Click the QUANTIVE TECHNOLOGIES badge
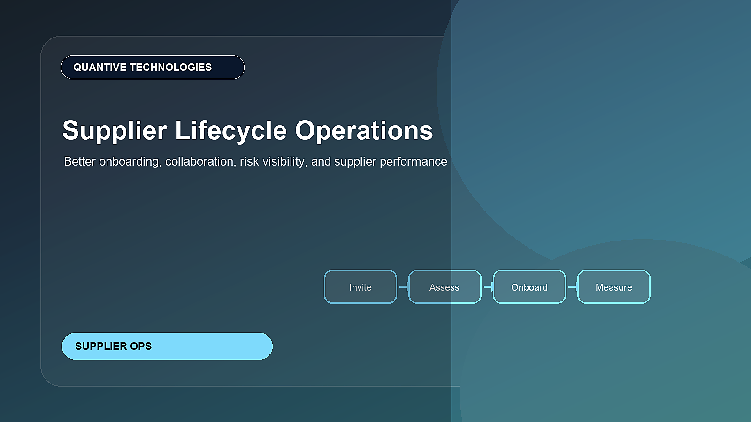Screen dimensions: 751x422 (153, 67)
